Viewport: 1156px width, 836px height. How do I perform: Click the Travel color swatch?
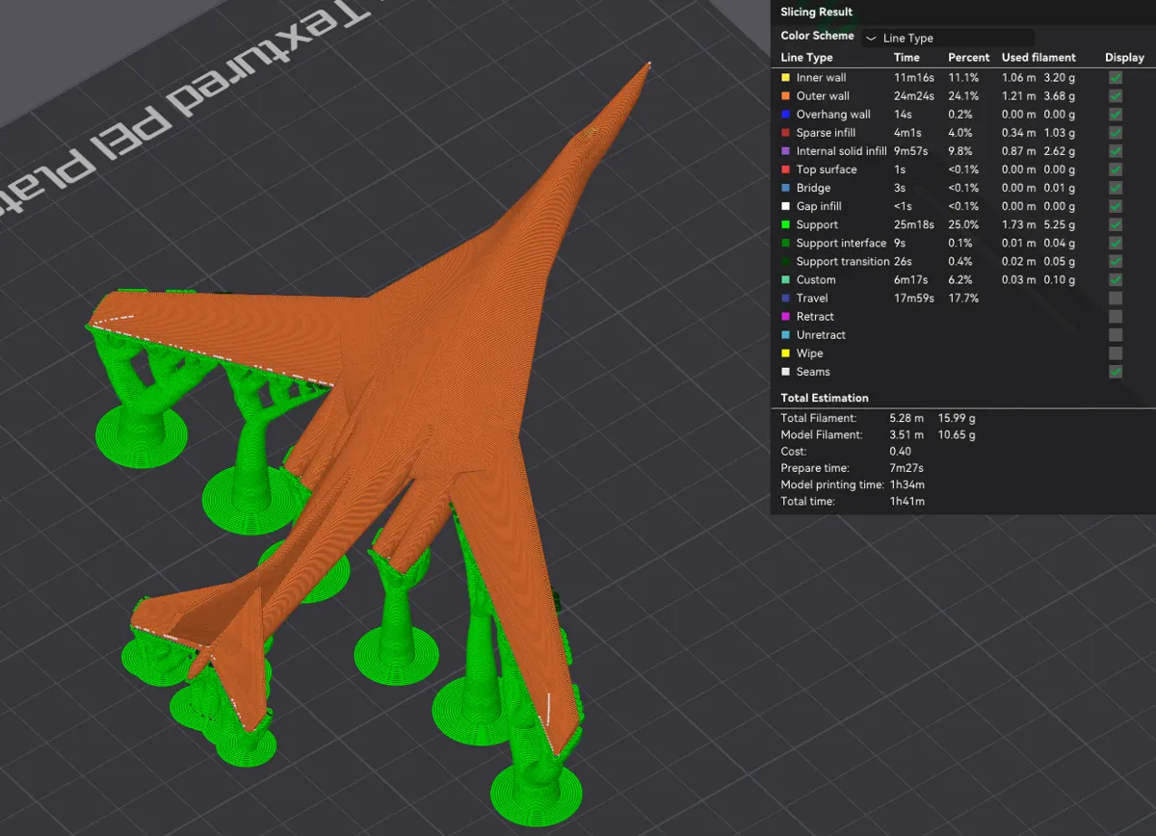[x=785, y=298]
